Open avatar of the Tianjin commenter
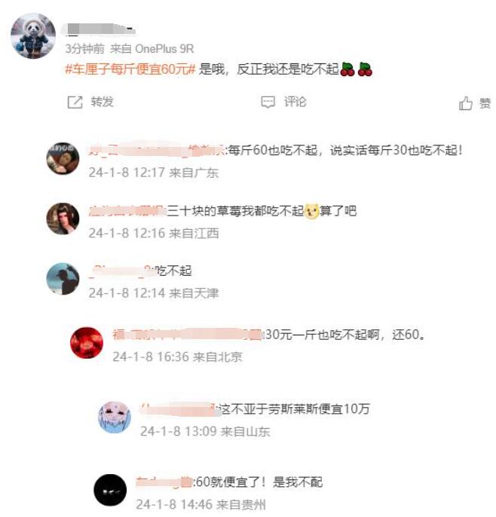 63,279
